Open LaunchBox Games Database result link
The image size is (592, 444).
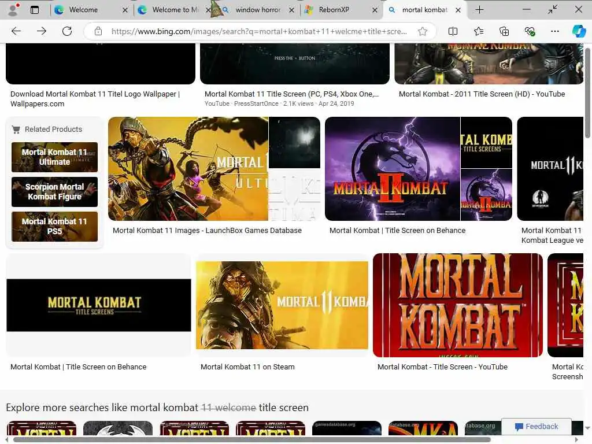click(207, 230)
